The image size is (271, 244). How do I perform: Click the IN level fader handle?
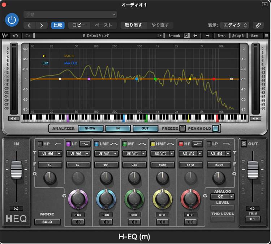pyautogui.click(x=16, y=170)
